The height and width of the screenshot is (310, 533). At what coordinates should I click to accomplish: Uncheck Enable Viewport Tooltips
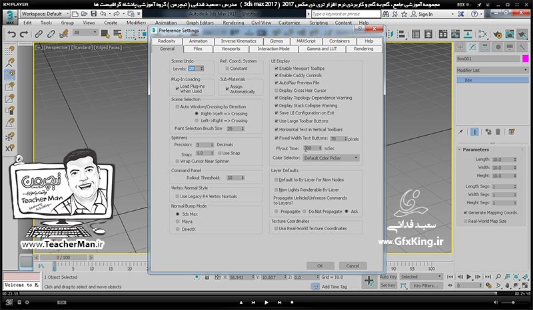click(x=276, y=69)
